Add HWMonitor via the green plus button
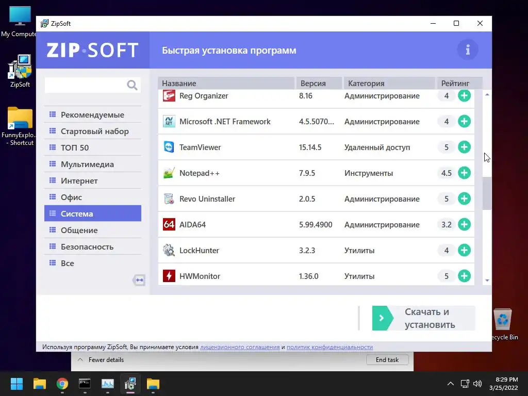This screenshot has width=528, height=396. (x=464, y=276)
